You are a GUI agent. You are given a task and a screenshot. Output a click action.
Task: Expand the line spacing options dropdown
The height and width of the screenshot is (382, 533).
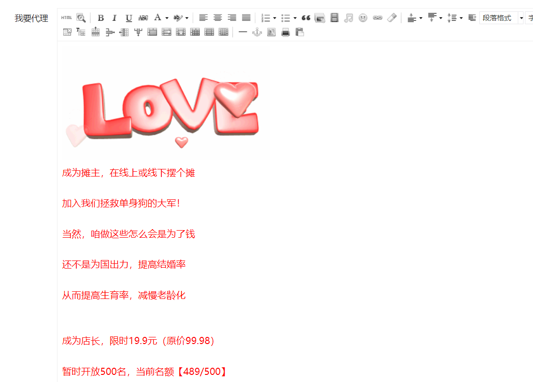[461, 18]
